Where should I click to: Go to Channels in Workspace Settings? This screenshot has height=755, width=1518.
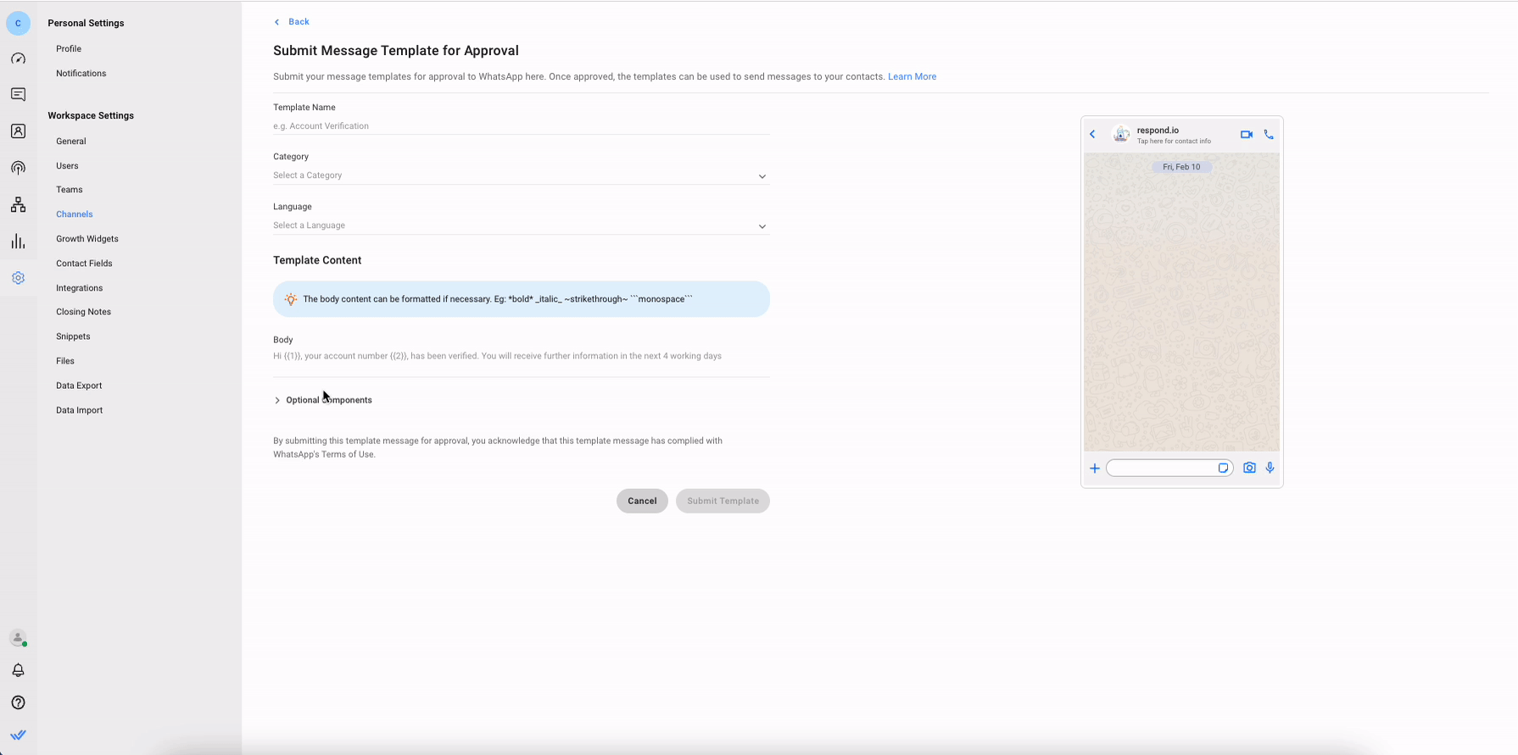75,214
